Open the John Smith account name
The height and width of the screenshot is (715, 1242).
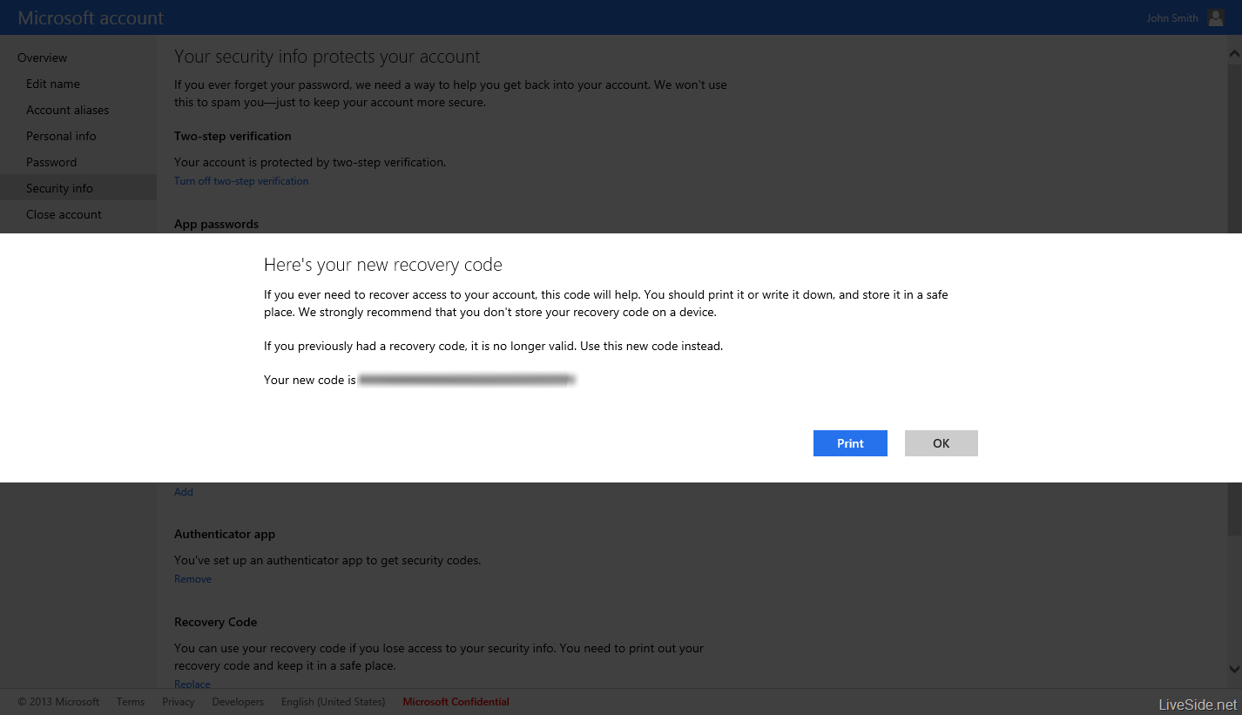[1172, 18]
